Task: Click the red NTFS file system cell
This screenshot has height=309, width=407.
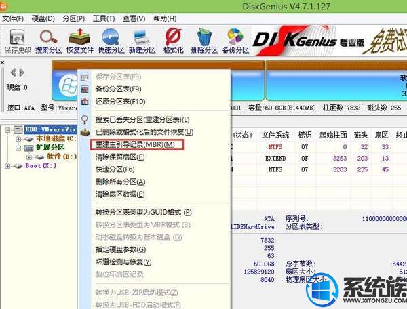Action: coord(275,147)
